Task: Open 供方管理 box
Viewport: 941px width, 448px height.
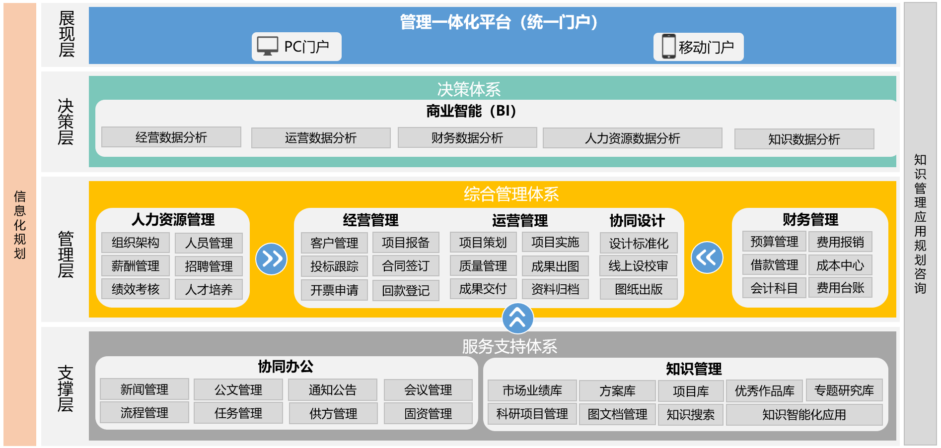Action: point(333,414)
